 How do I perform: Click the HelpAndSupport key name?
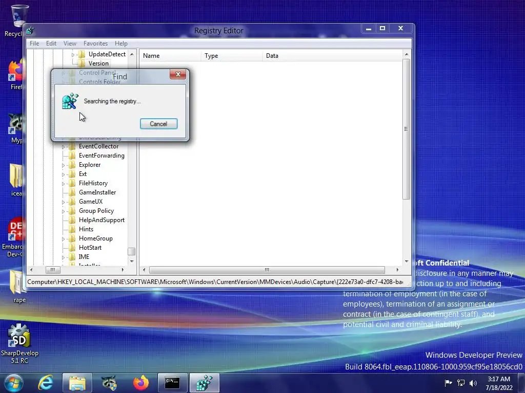[102, 220]
